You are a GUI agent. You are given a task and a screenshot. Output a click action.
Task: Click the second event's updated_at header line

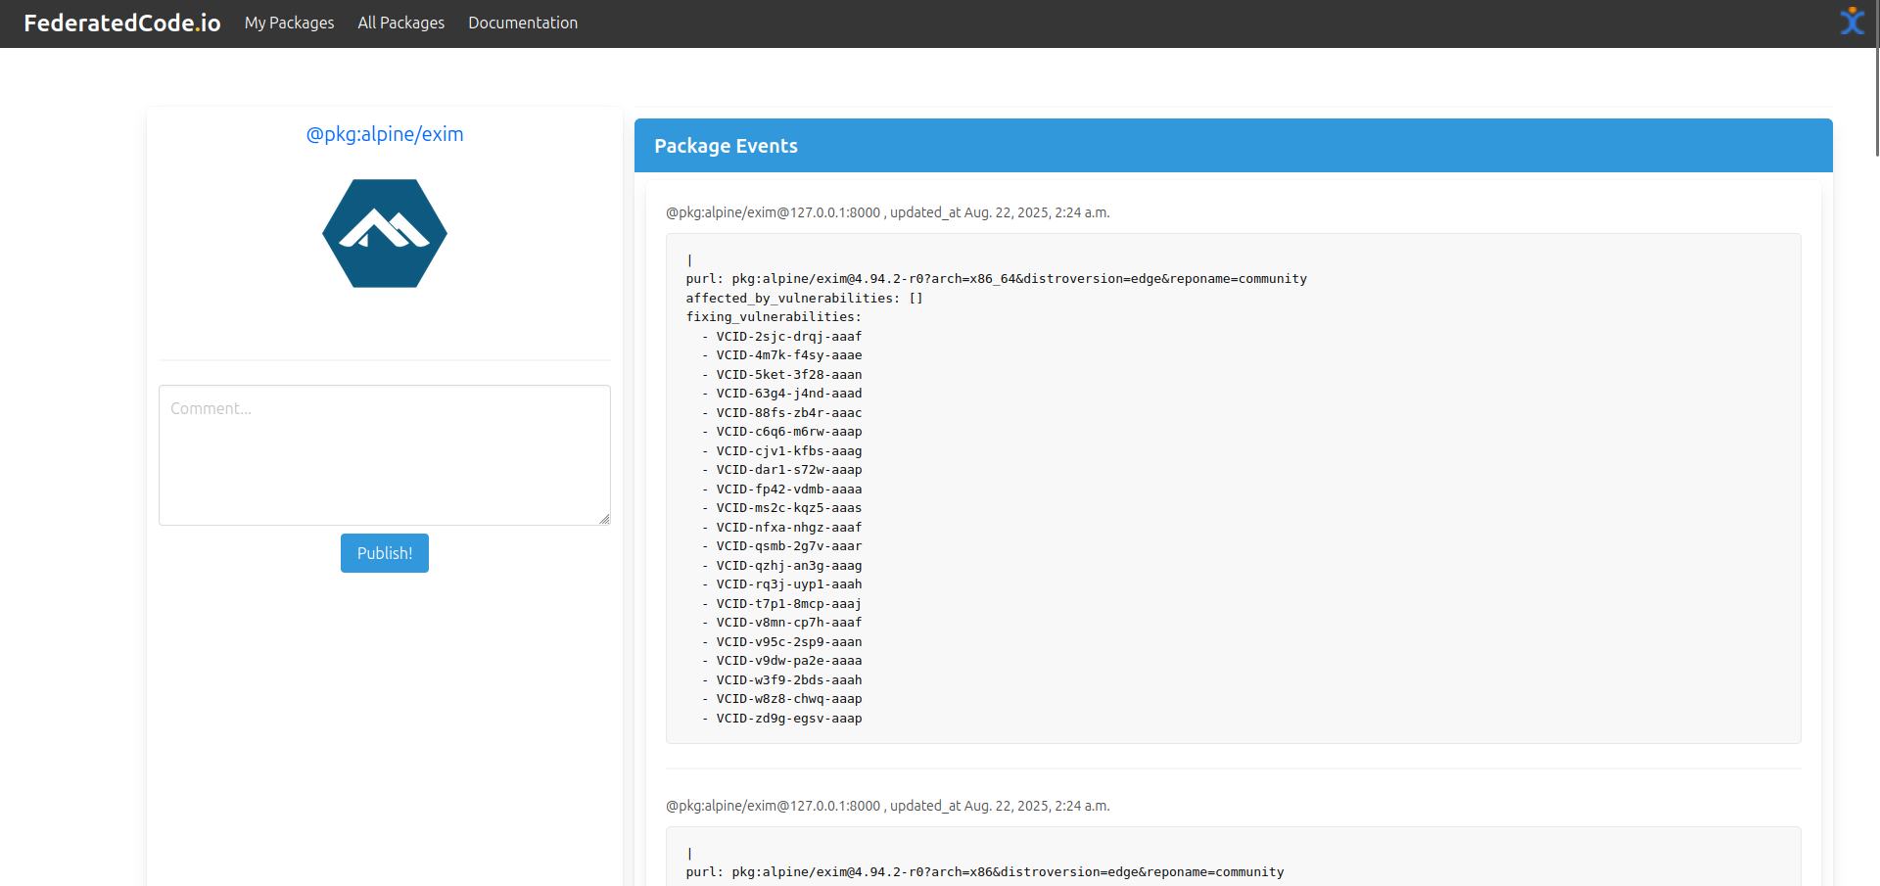point(888,806)
